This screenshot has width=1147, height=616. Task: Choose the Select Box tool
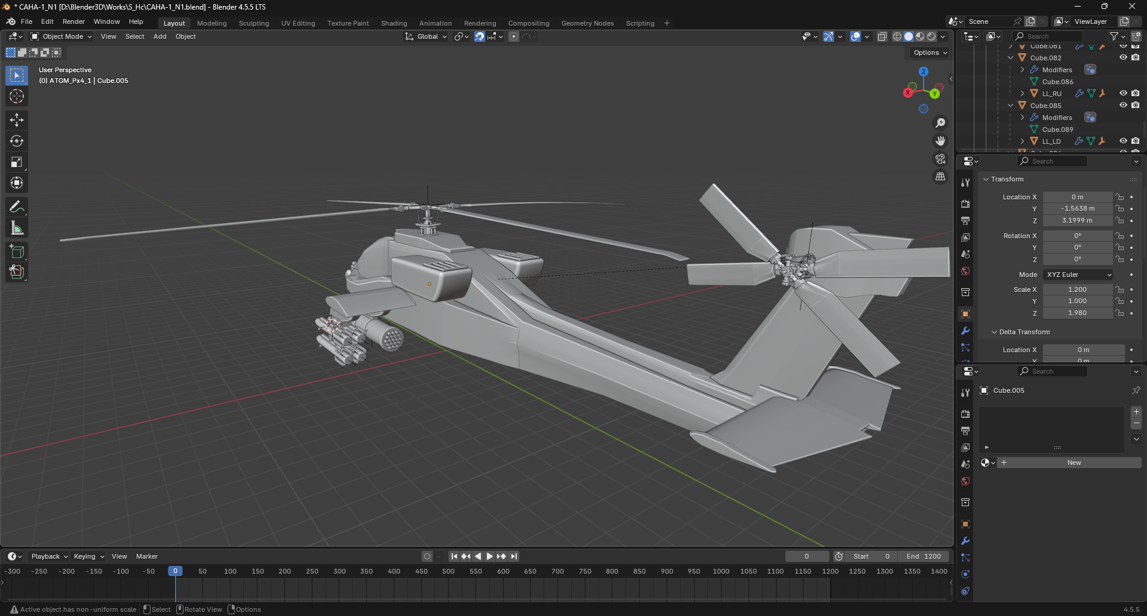click(17, 75)
